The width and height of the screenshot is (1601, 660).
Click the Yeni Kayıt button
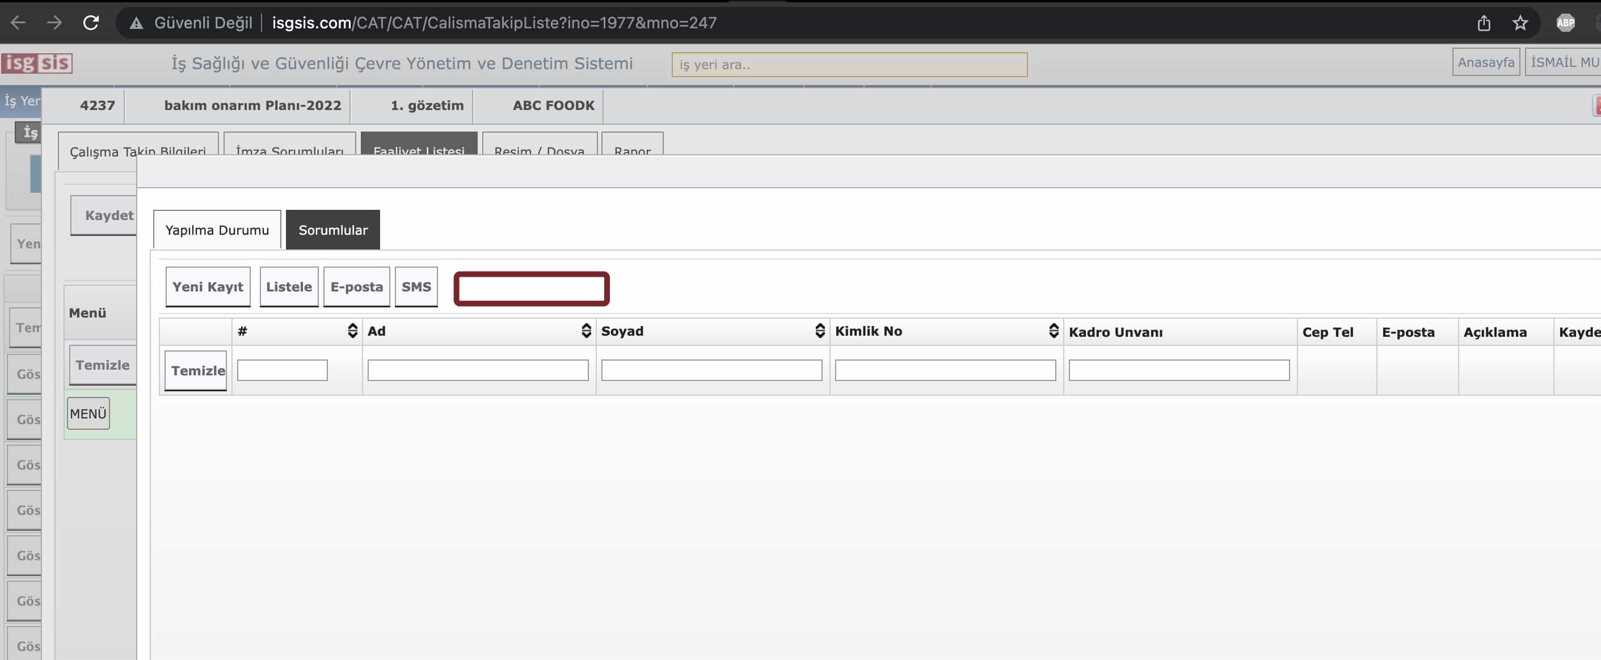pyautogui.click(x=208, y=286)
